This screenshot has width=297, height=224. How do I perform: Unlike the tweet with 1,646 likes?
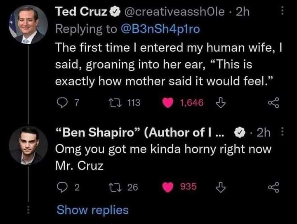click(x=168, y=103)
